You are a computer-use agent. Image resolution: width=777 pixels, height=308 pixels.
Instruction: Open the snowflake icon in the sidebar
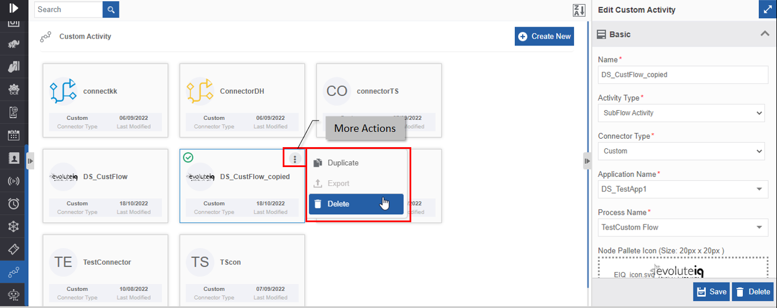point(14,227)
